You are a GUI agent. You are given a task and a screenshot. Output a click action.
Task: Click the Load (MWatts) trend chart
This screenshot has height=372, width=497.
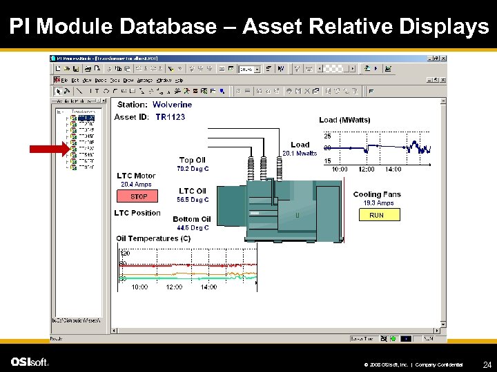(x=377, y=151)
